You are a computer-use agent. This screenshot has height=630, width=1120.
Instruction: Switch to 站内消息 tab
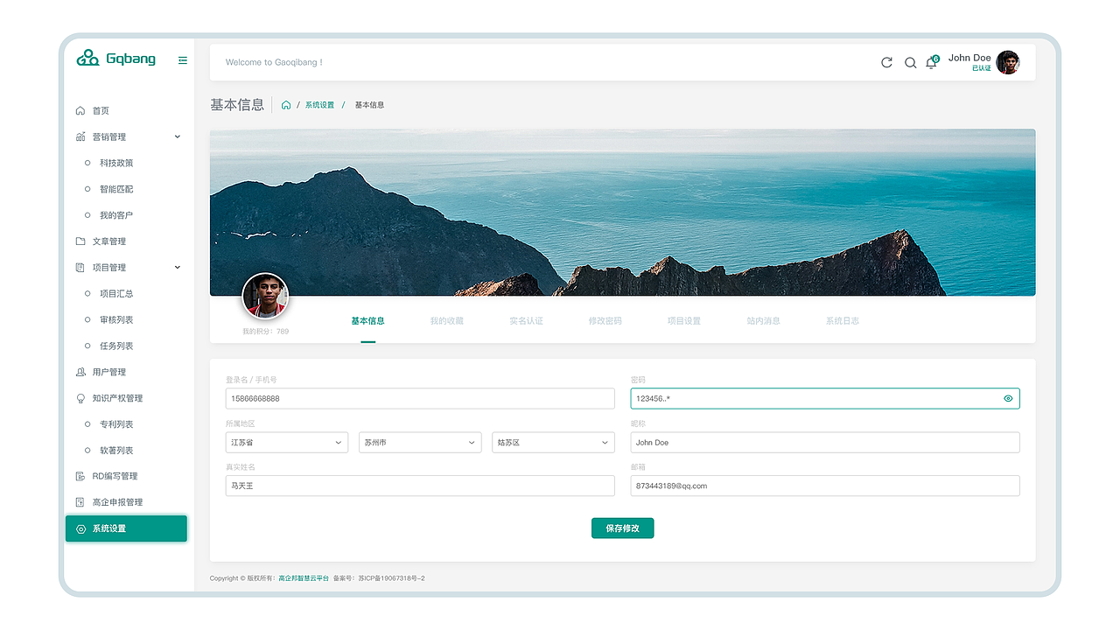pos(764,321)
